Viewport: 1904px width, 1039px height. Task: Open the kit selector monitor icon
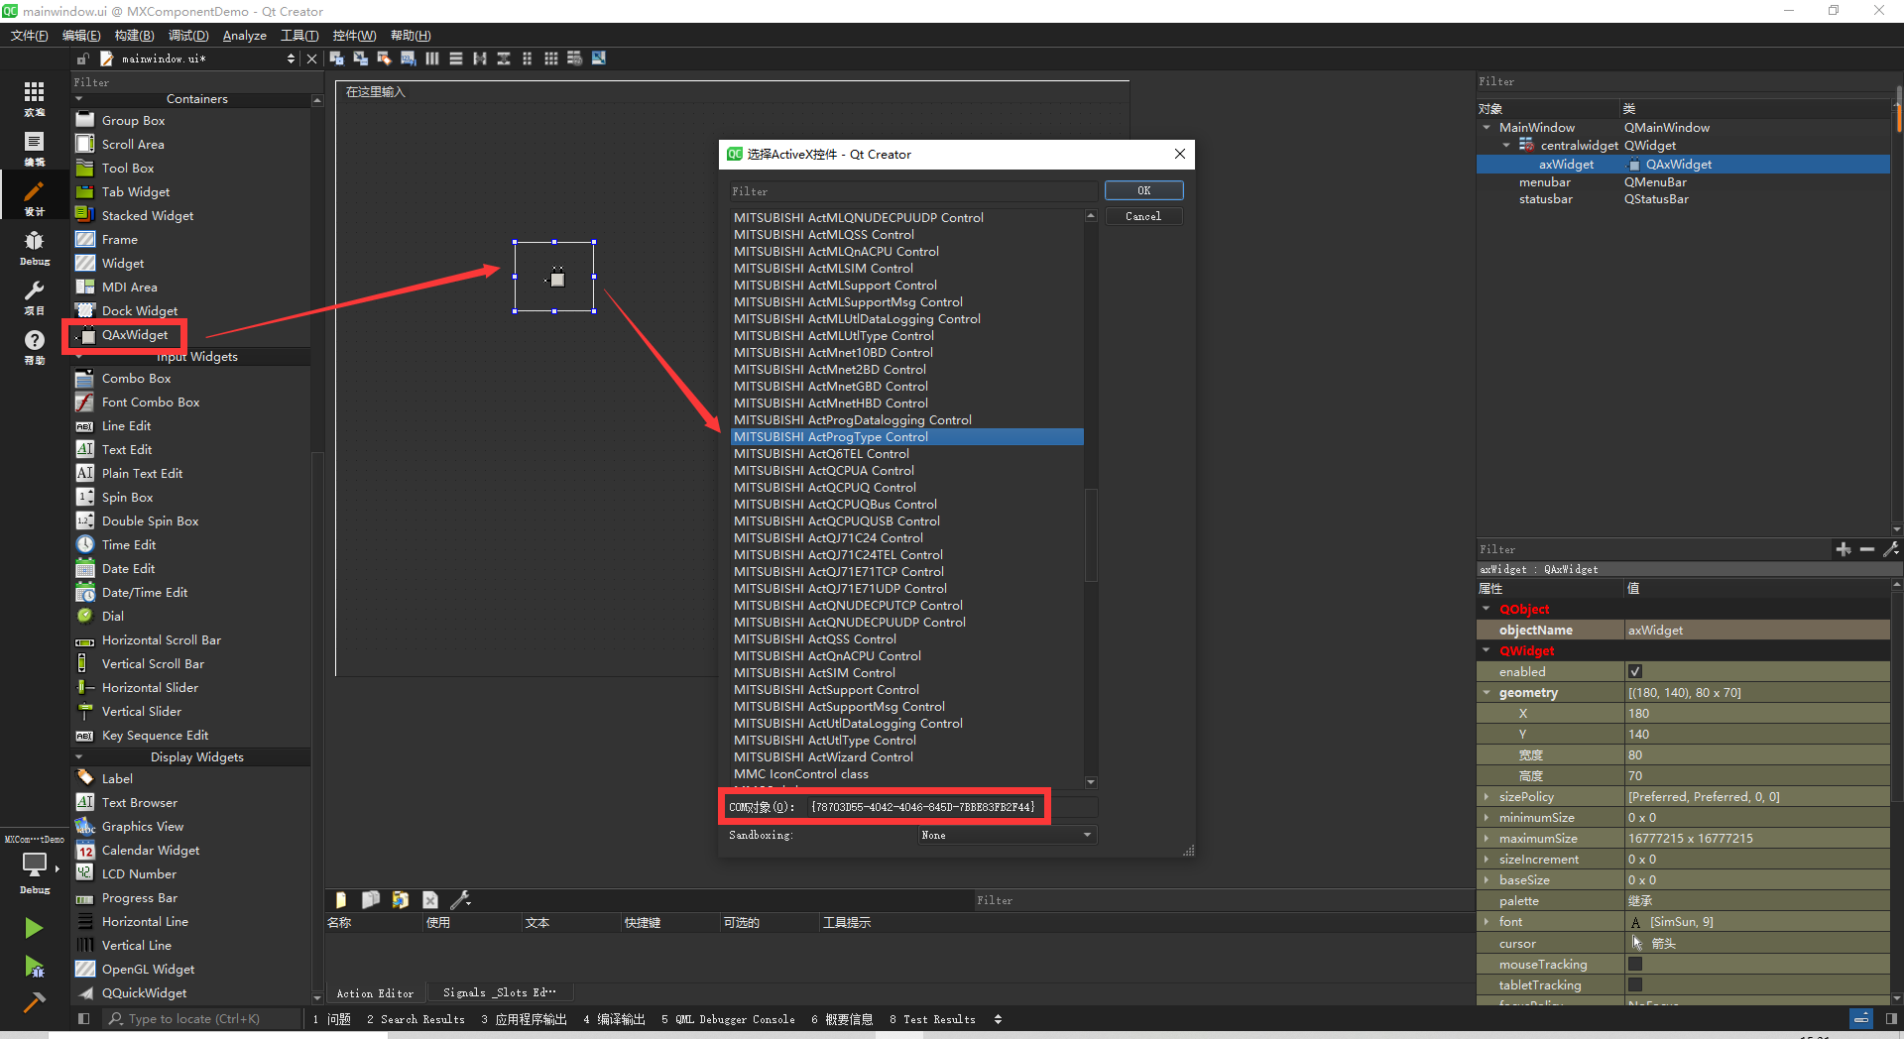point(34,865)
